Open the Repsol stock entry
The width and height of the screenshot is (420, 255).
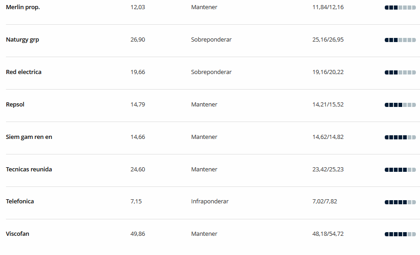15,104
